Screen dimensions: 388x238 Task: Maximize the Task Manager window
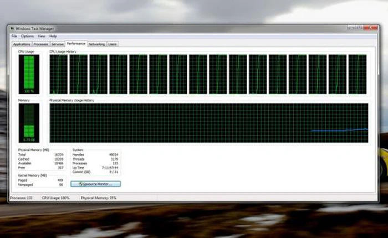359,28
